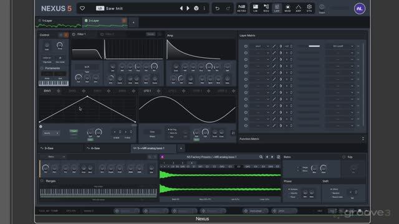Select the 2-Layer tab

tap(105, 22)
